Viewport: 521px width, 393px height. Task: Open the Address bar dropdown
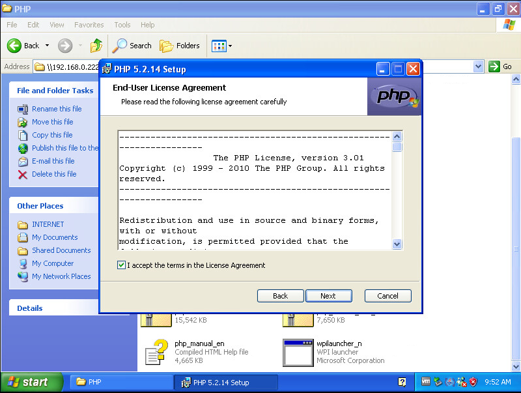(x=478, y=66)
